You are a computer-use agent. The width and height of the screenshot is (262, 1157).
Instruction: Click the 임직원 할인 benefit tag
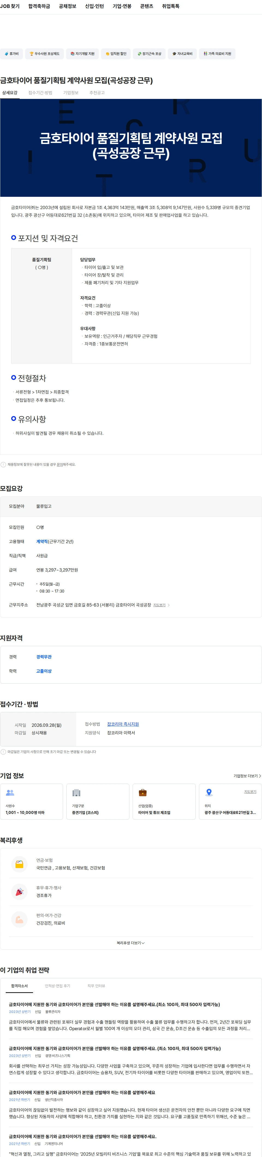tap(116, 54)
